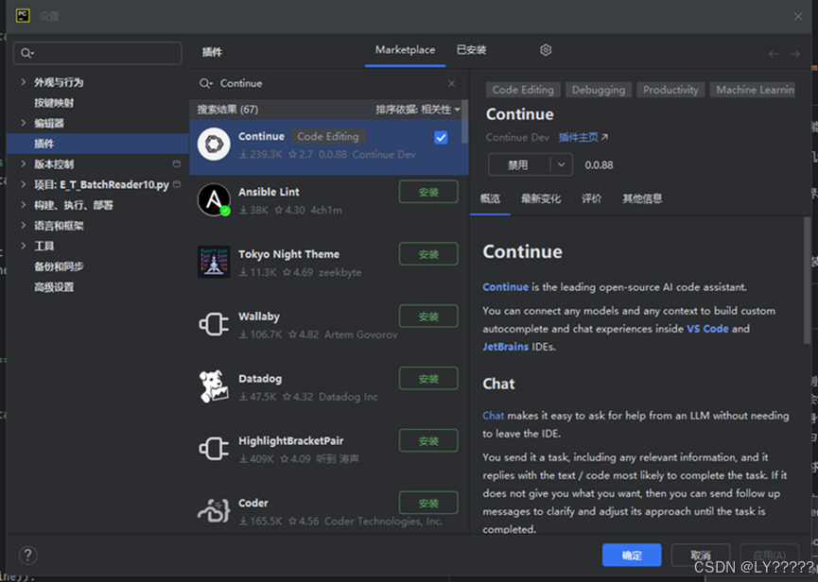
Task: Click the Code Editing tag at top
Action: click(523, 90)
